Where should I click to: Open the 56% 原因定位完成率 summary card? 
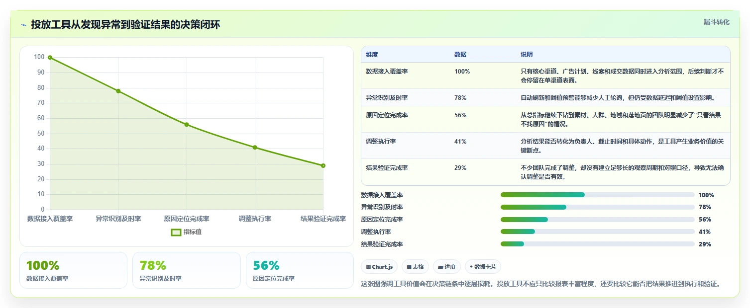coord(300,270)
